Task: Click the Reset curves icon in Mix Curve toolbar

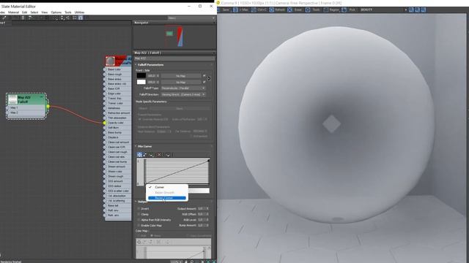Action: [x=168, y=154]
